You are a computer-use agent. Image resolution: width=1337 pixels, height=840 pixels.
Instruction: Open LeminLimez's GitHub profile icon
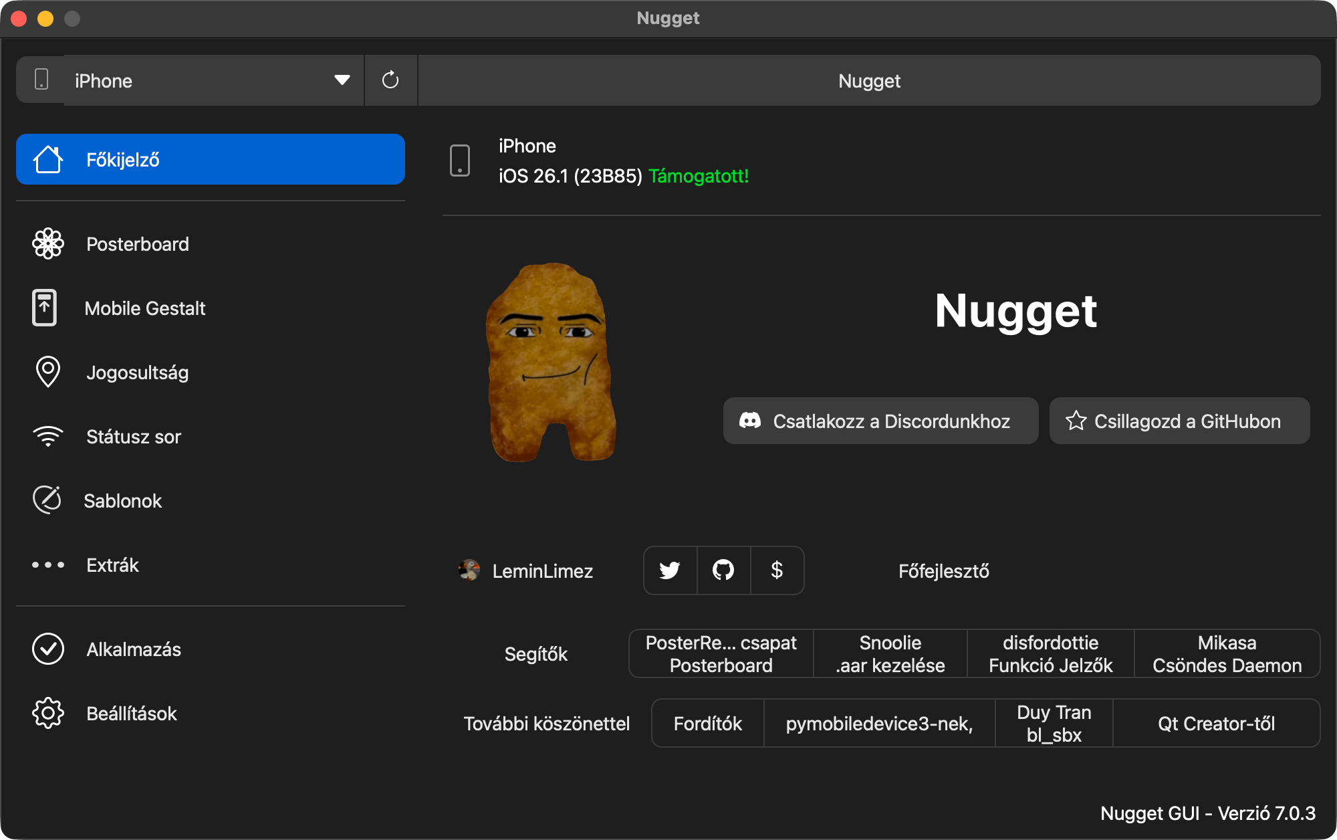point(723,570)
